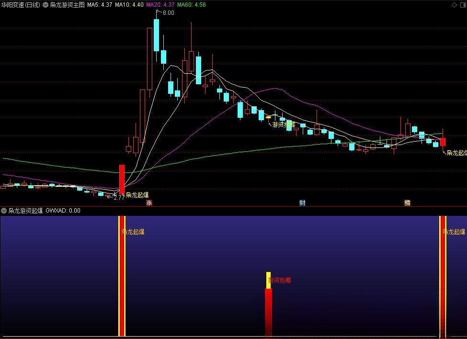Select the MA5 moving average label
Screen dimensions: 467x339
pyautogui.click(x=100, y=4)
